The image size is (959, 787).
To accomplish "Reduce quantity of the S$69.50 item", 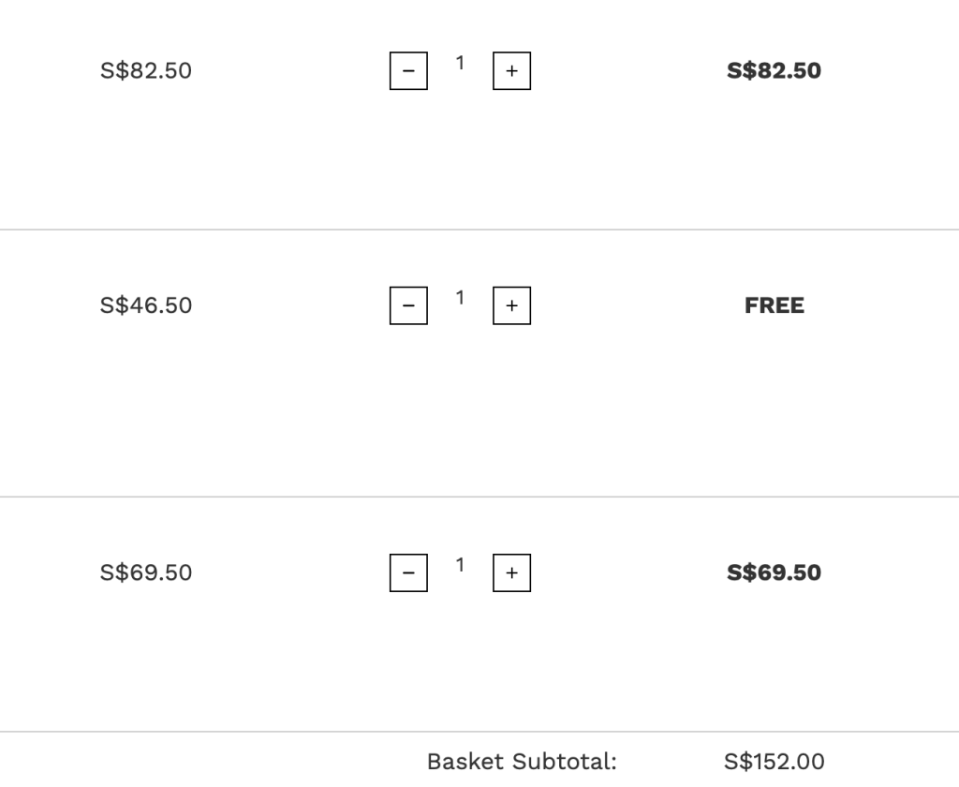I will (408, 573).
